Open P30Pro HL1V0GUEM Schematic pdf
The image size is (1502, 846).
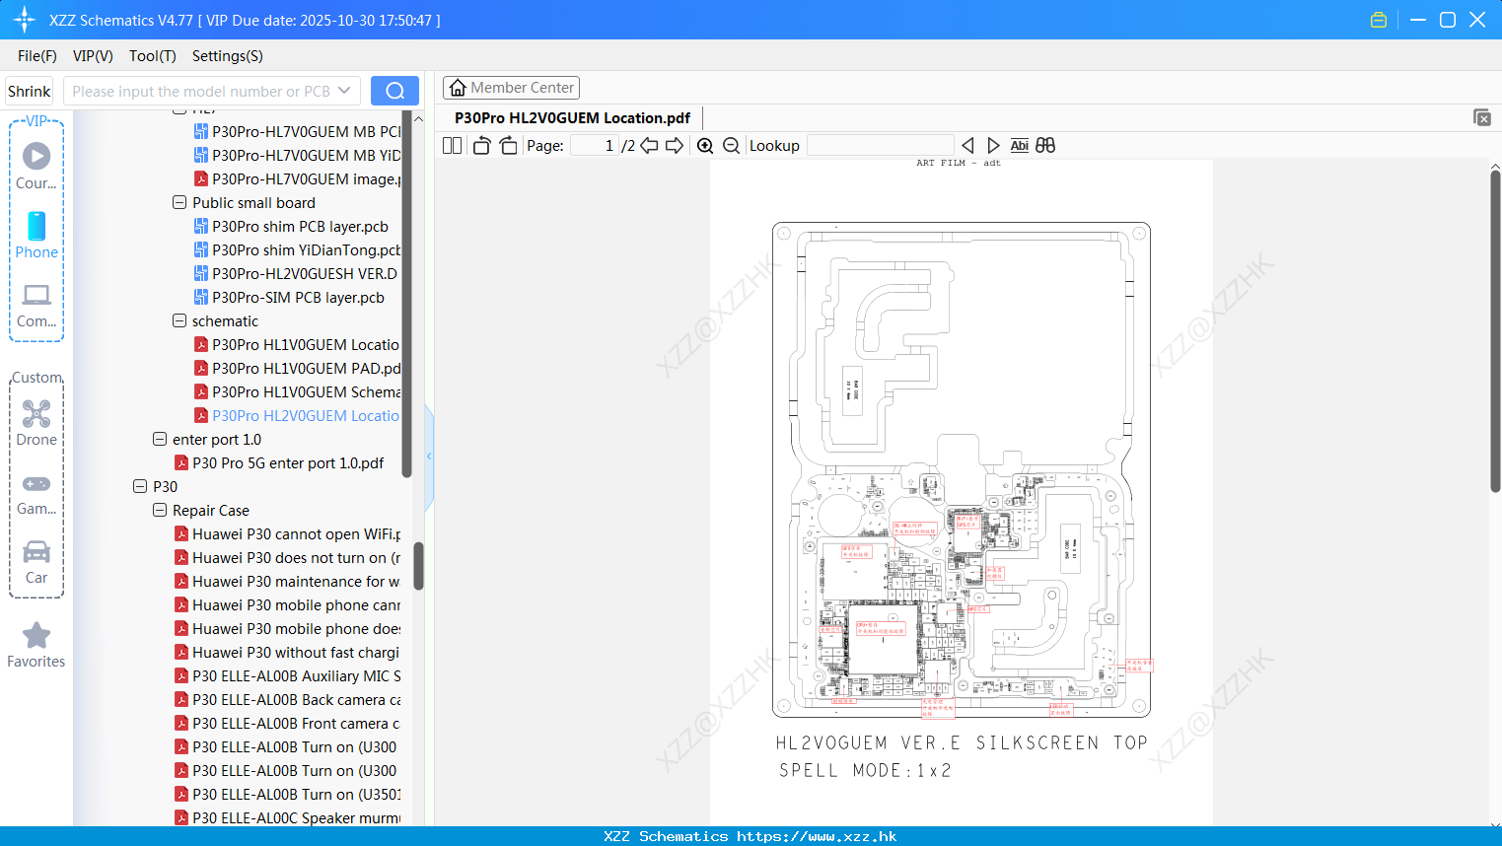pos(297,391)
